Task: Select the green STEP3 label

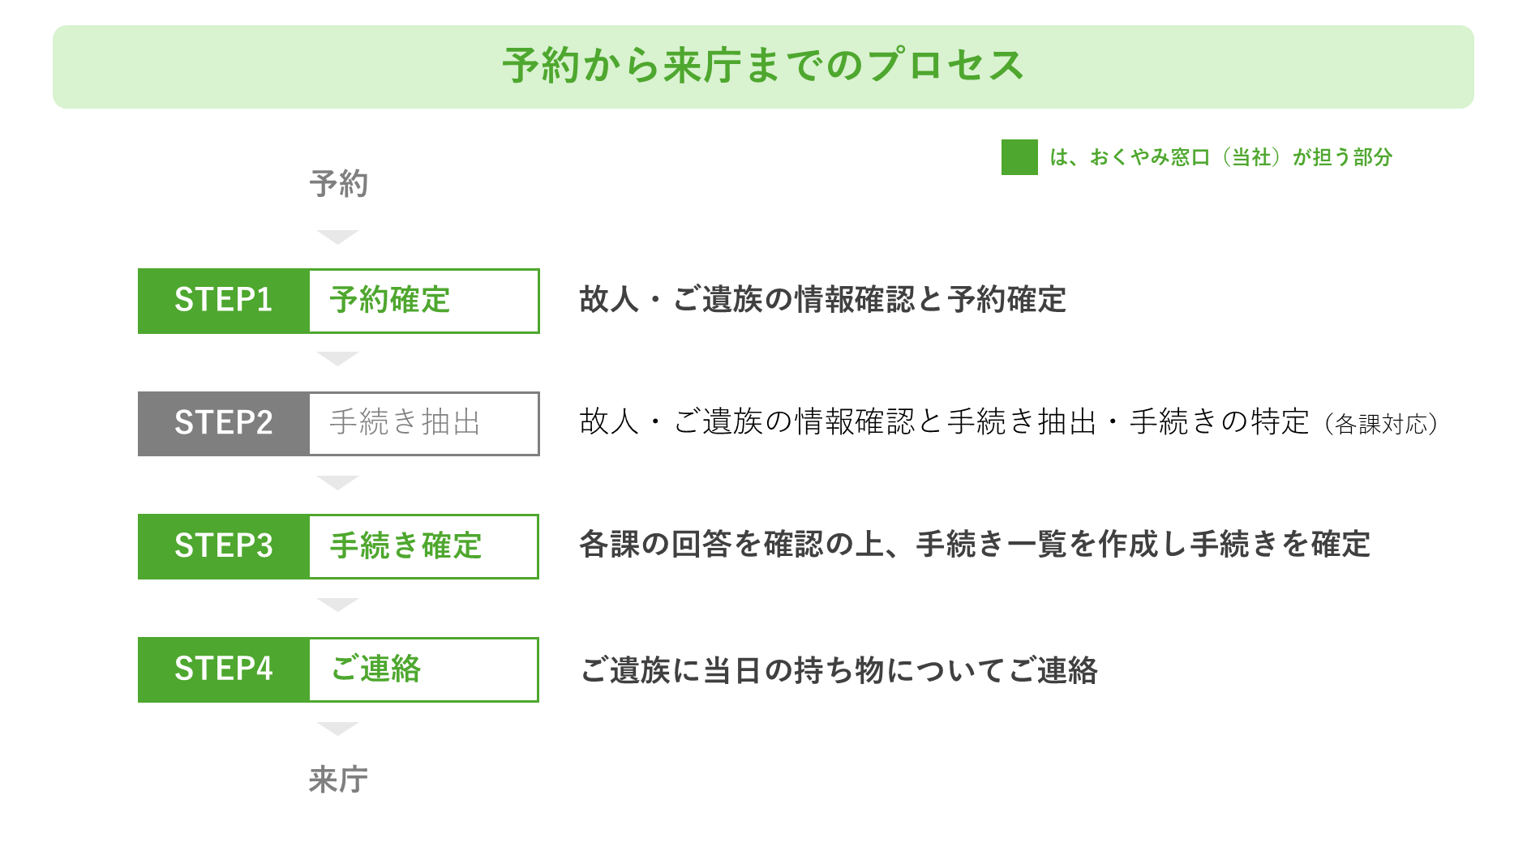Action: pyautogui.click(x=224, y=546)
